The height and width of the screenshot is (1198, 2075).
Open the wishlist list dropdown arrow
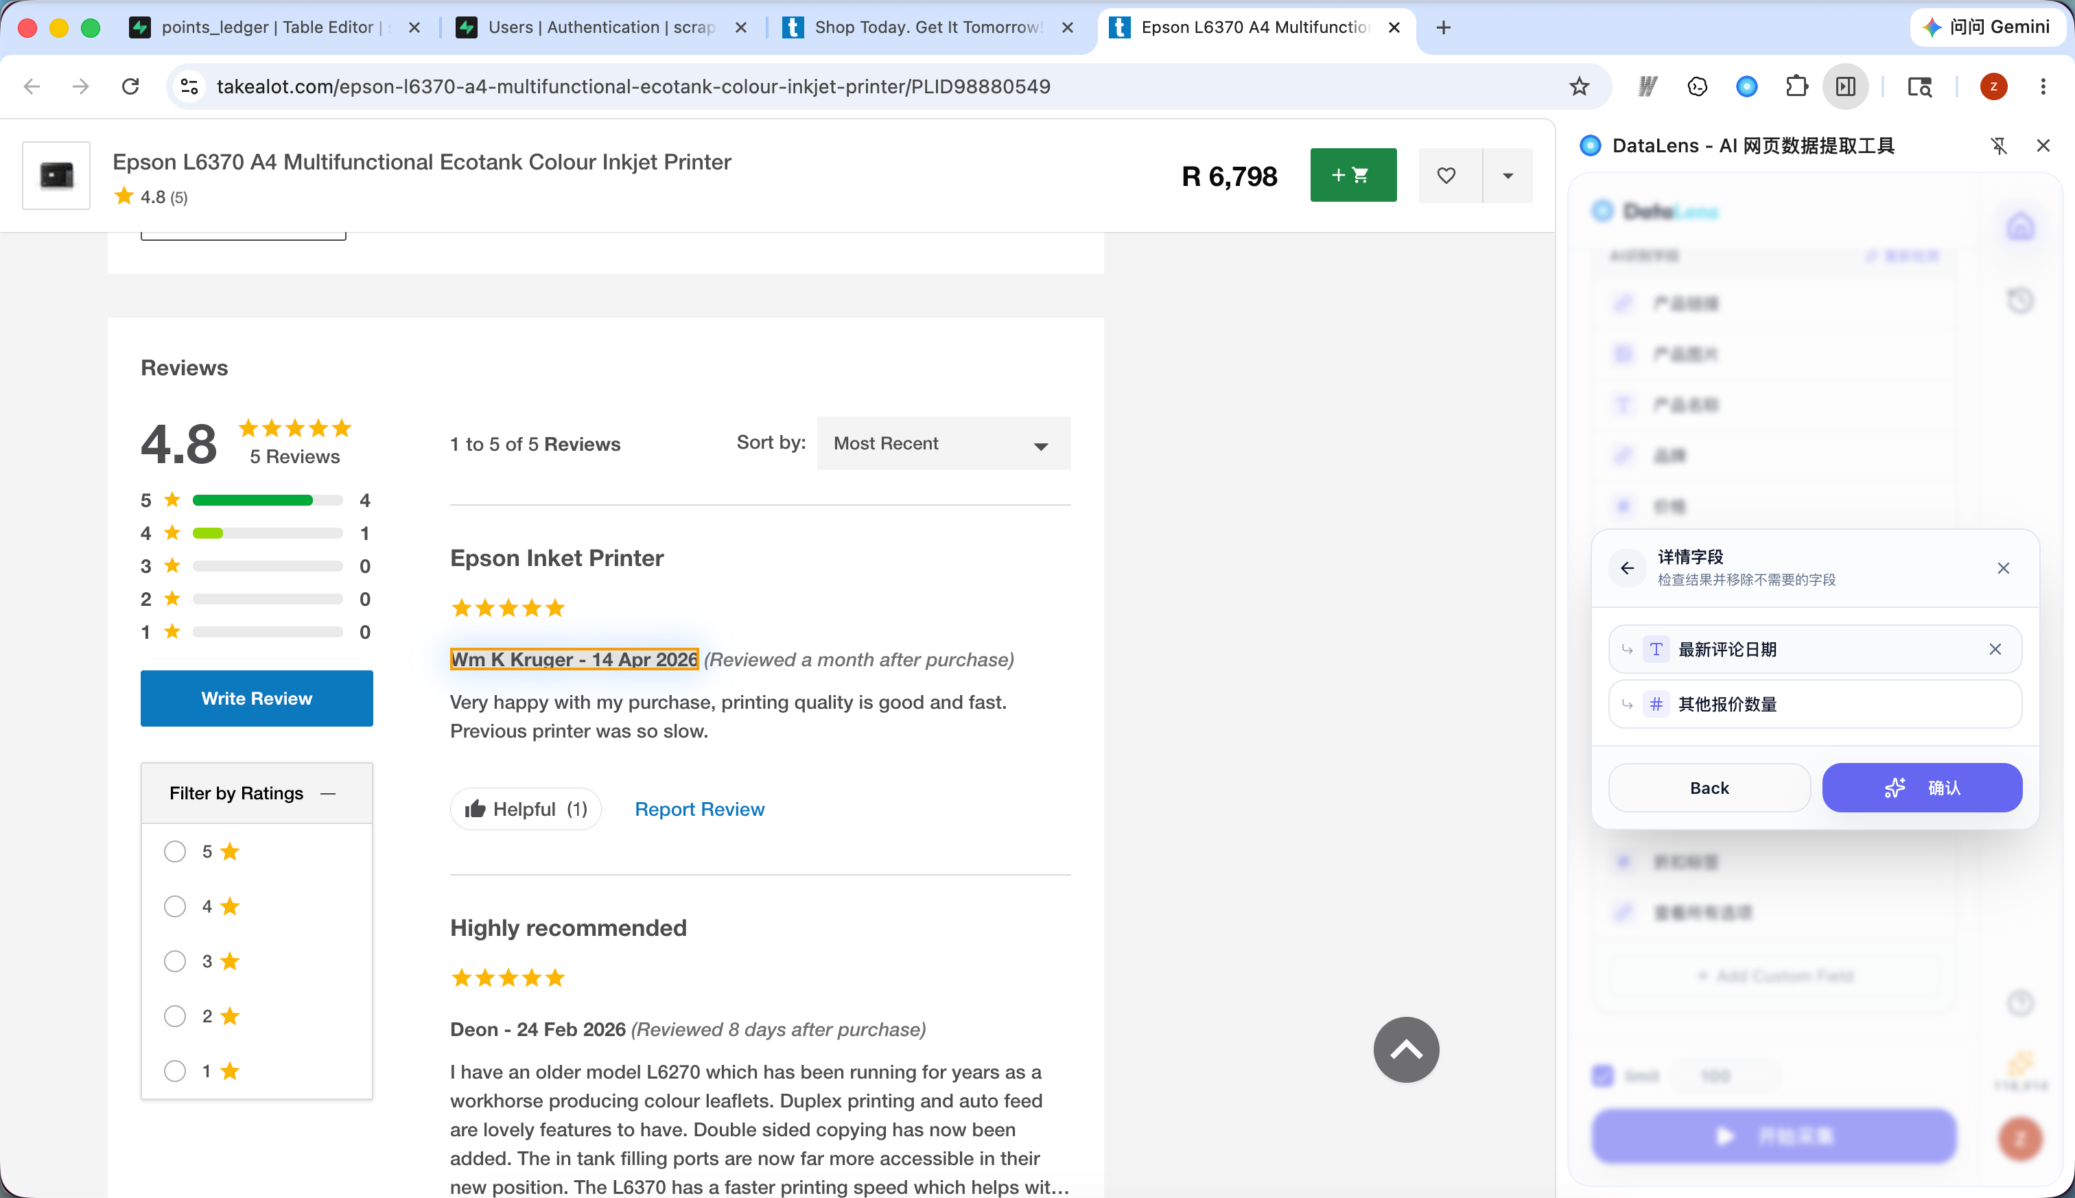tap(1508, 175)
